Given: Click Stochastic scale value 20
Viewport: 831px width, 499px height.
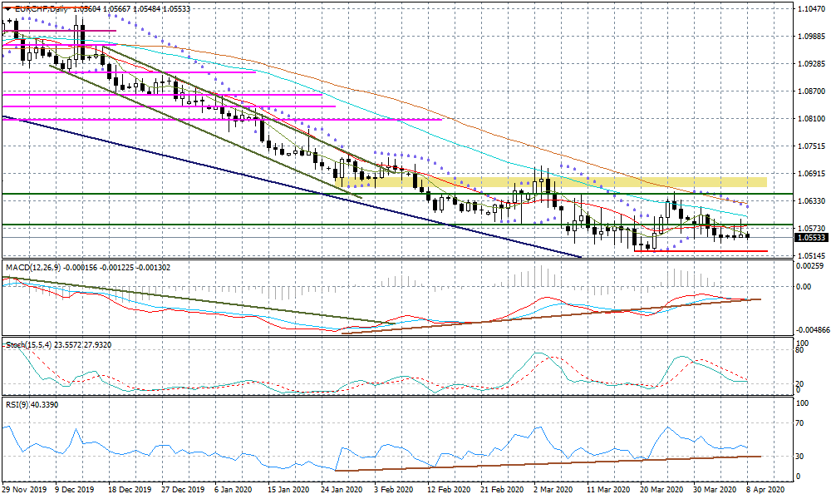Looking at the screenshot, I should [801, 384].
